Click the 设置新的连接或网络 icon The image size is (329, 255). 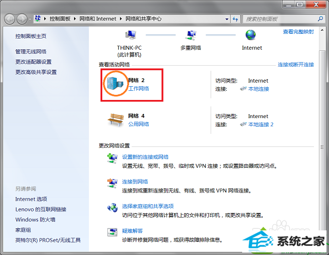pos(113,159)
